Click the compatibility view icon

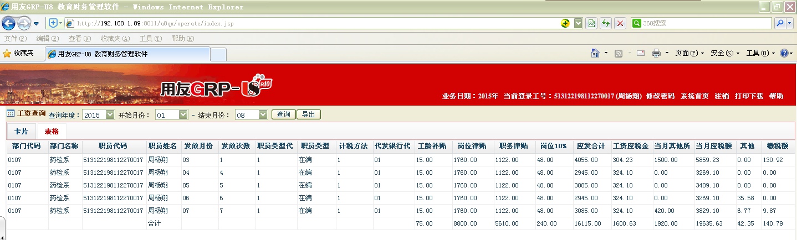(592, 23)
